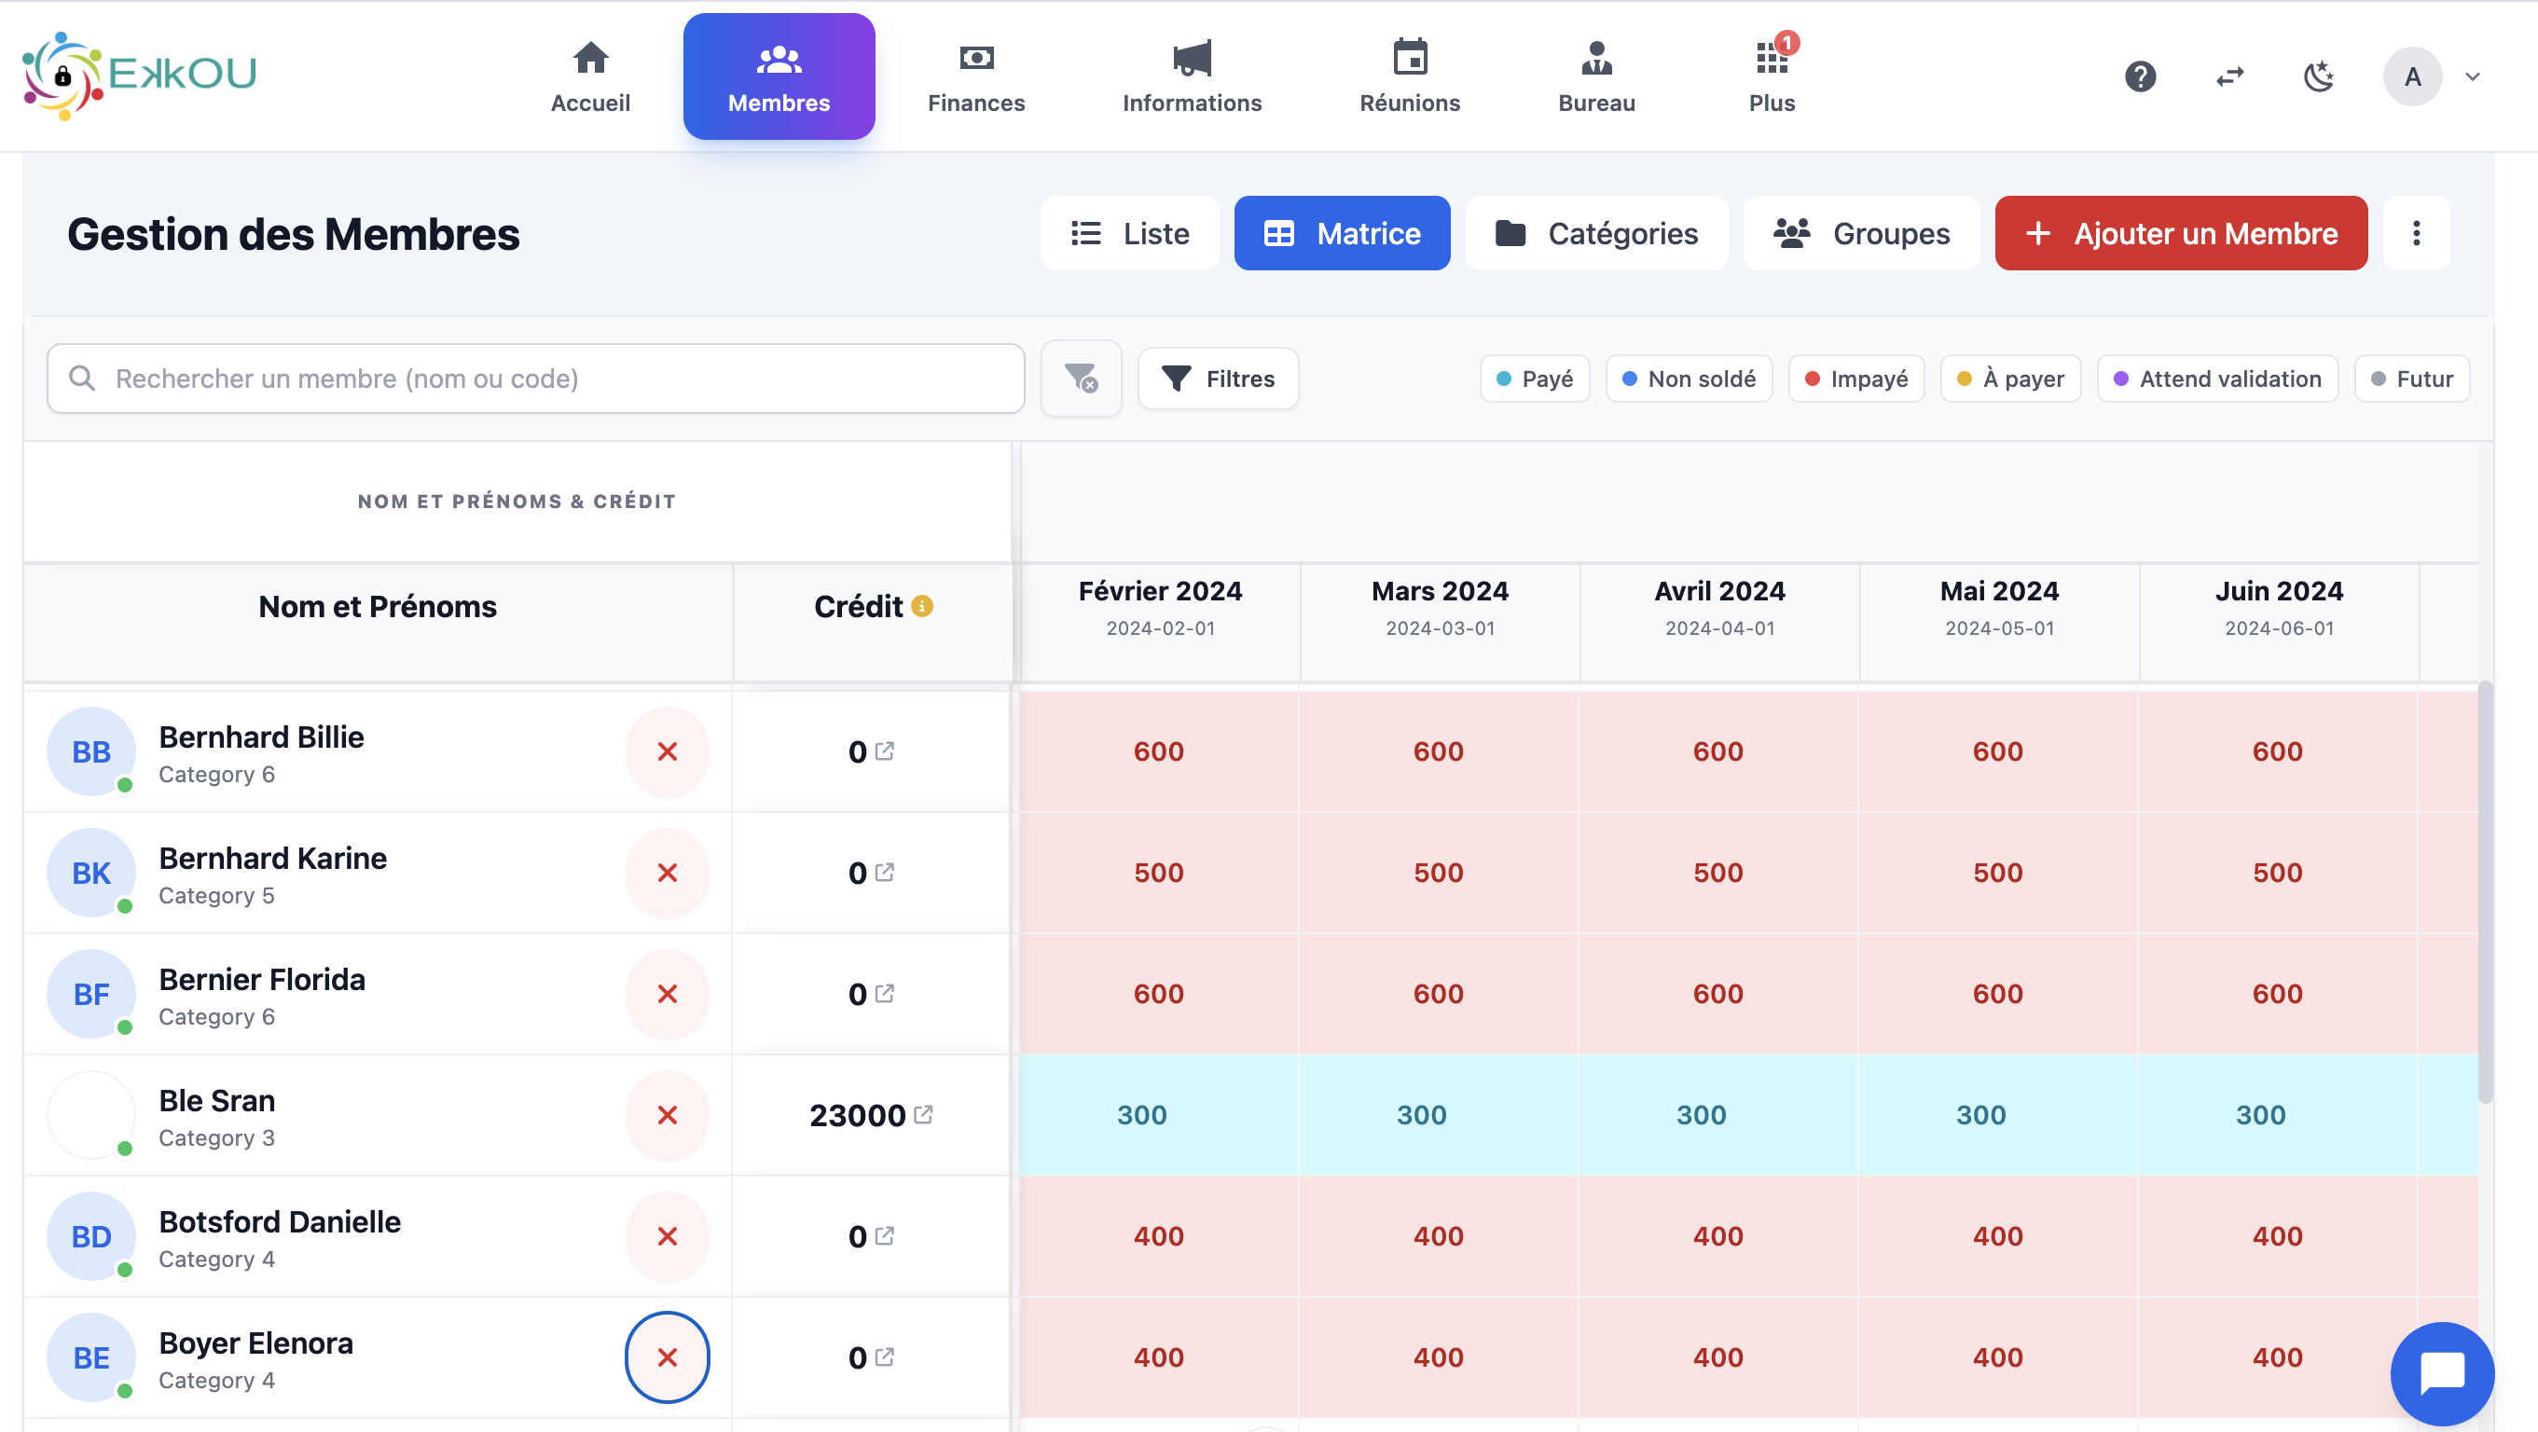Open the chat bubble widget
The image size is (2538, 1432).
(2441, 1373)
